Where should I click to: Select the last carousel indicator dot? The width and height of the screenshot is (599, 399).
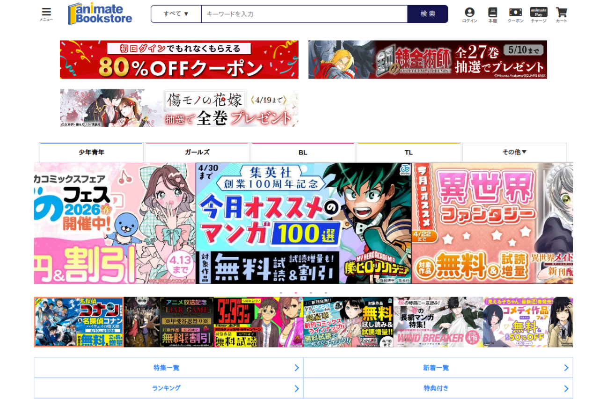point(326,293)
